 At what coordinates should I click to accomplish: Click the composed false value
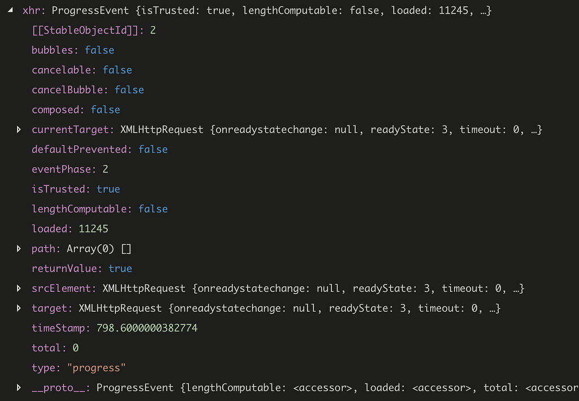tap(105, 110)
